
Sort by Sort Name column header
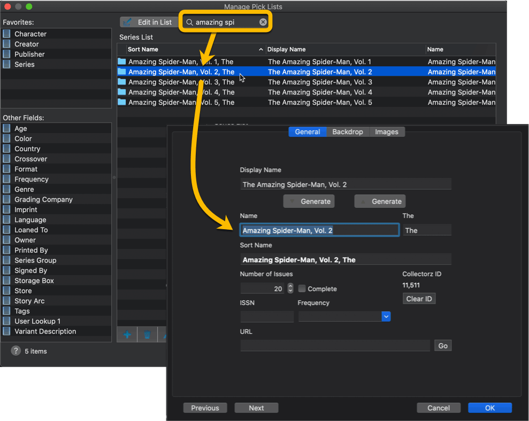pyautogui.click(x=195, y=49)
